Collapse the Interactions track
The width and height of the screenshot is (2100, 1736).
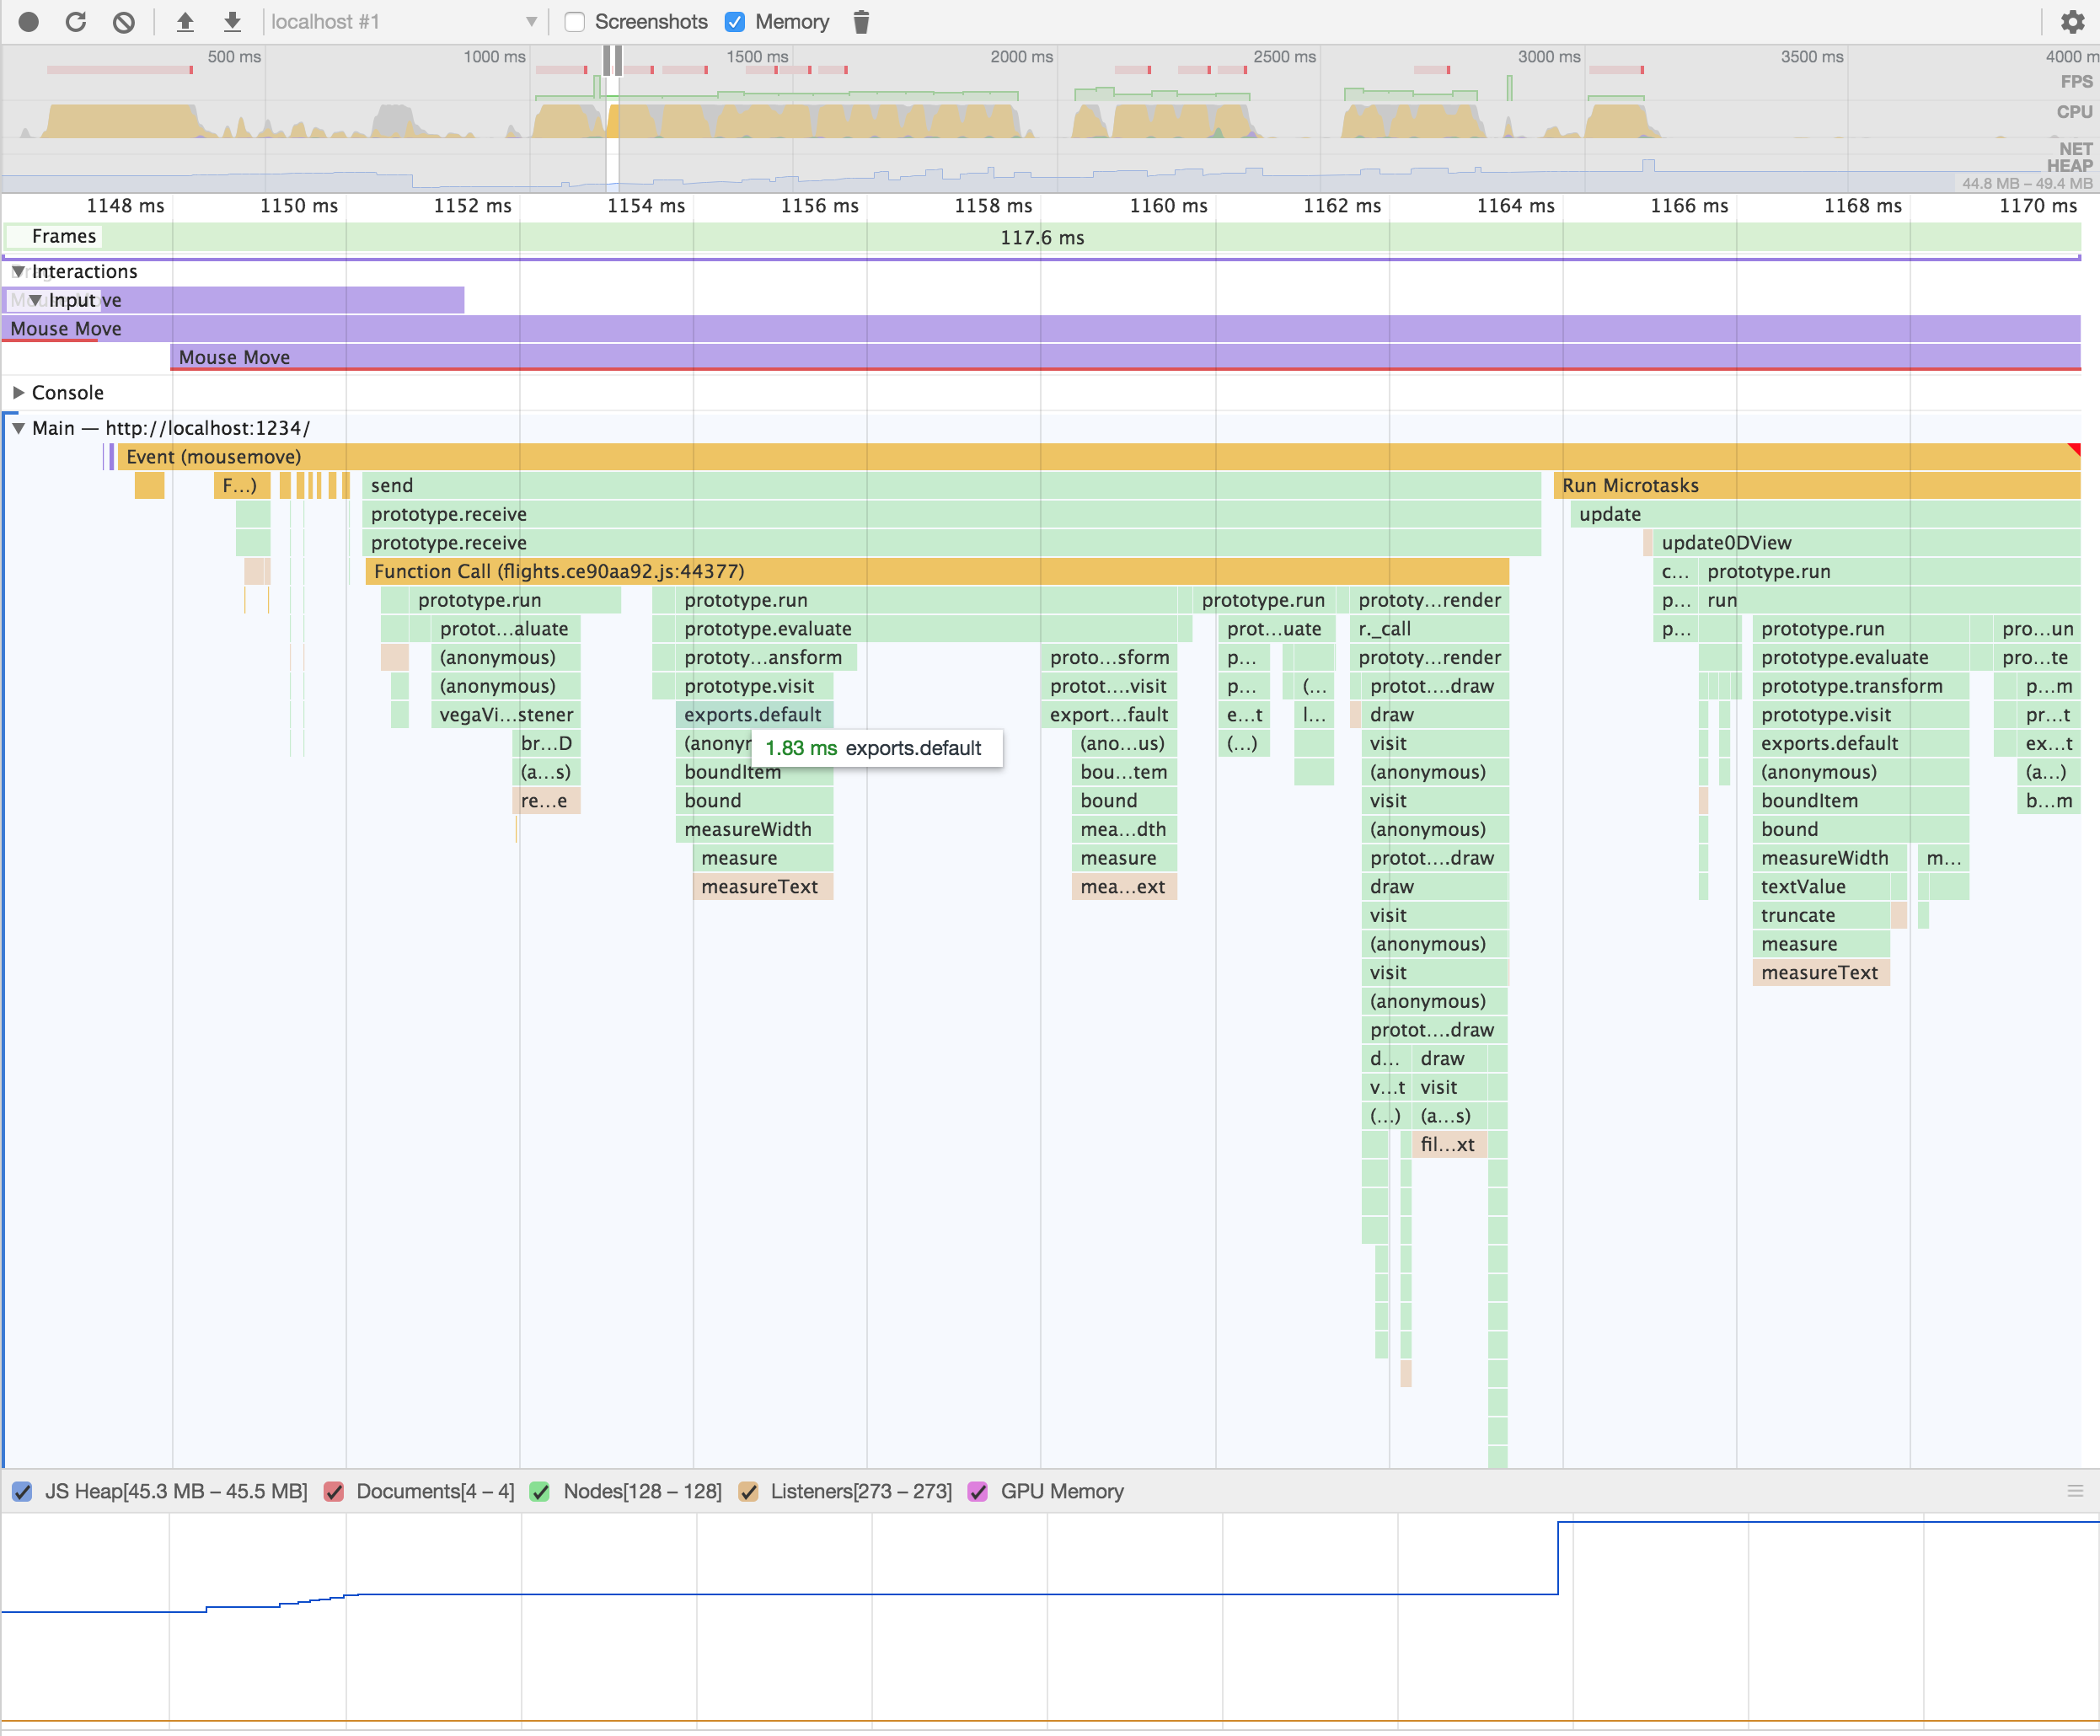18,271
